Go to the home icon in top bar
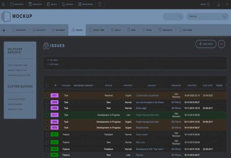The height and width of the screenshot is (158, 231). click(3, 4)
